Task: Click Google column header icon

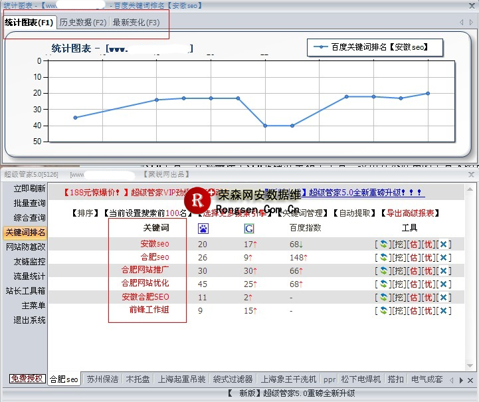Action: click(249, 229)
